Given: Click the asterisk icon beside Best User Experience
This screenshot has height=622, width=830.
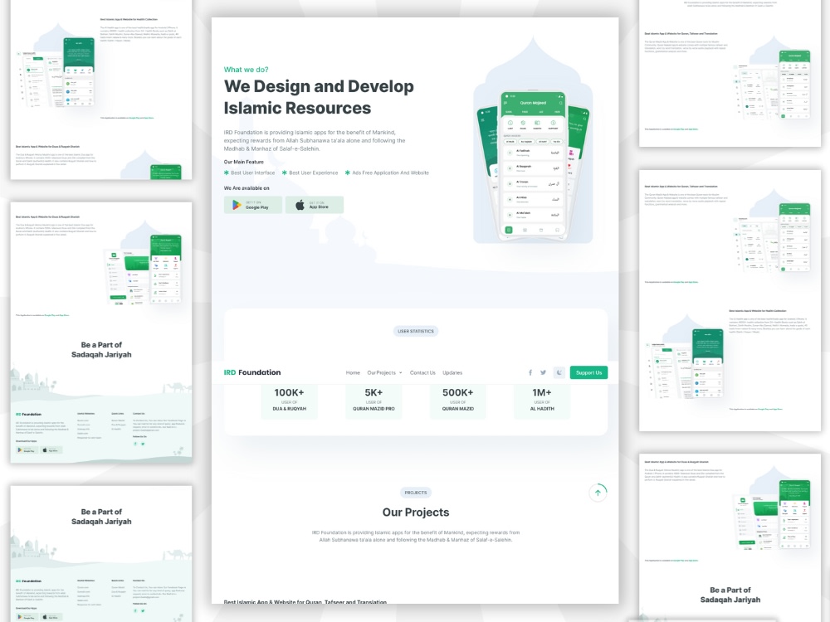Looking at the screenshot, I should 285,173.
